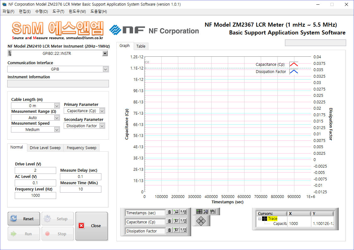Screen dimensions: 354x250
Task: Open the Secondary Parameter Dissipation Factor dropdown
Action: click(84, 126)
